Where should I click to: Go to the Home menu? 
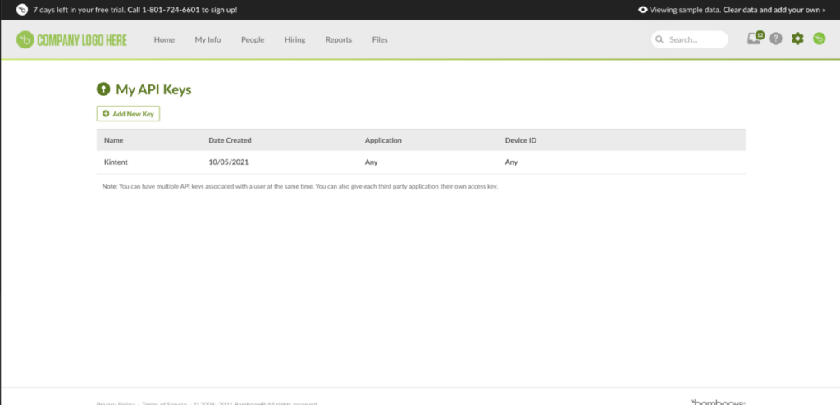(164, 39)
